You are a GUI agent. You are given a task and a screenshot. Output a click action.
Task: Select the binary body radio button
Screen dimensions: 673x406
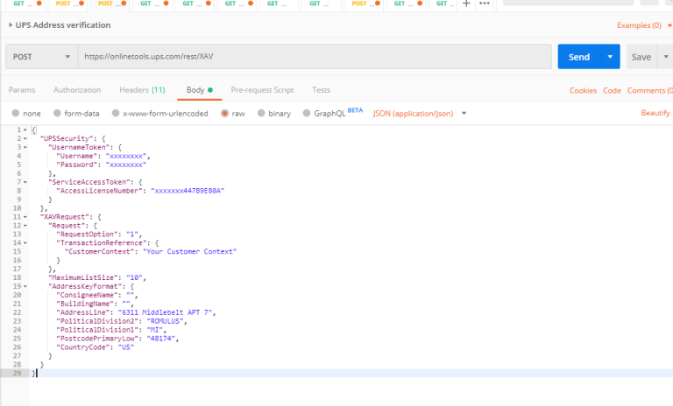pos(261,114)
